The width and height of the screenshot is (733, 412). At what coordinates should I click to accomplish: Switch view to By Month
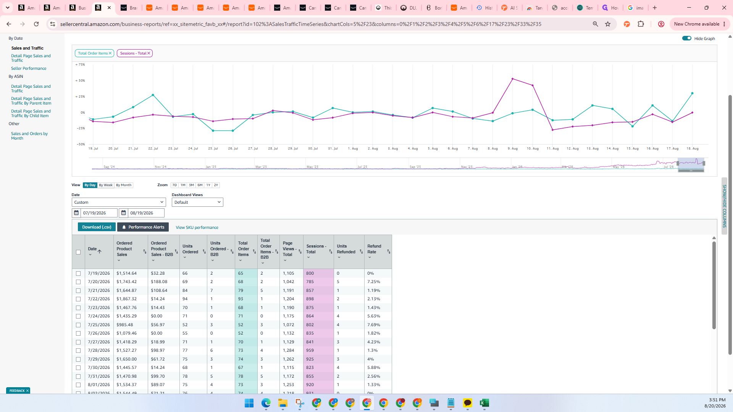(124, 185)
